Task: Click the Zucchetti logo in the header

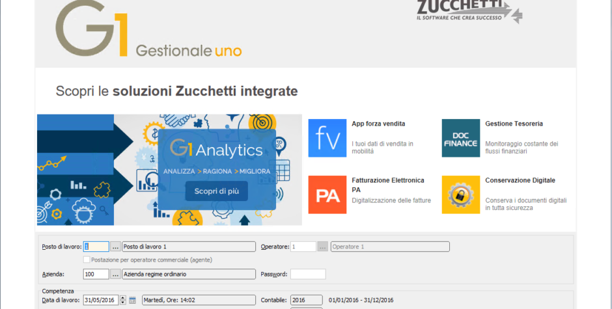Action: point(469,11)
